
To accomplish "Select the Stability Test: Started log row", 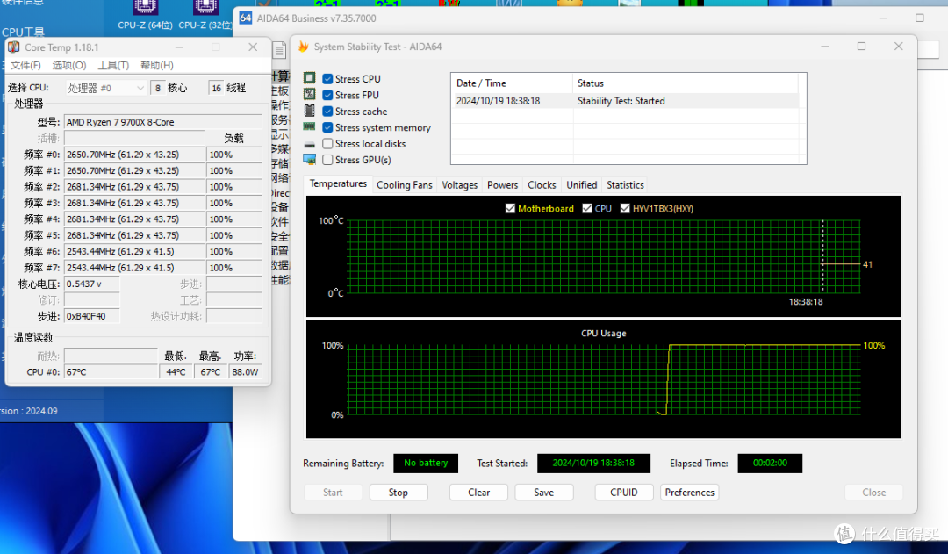I will (x=625, y=101).
